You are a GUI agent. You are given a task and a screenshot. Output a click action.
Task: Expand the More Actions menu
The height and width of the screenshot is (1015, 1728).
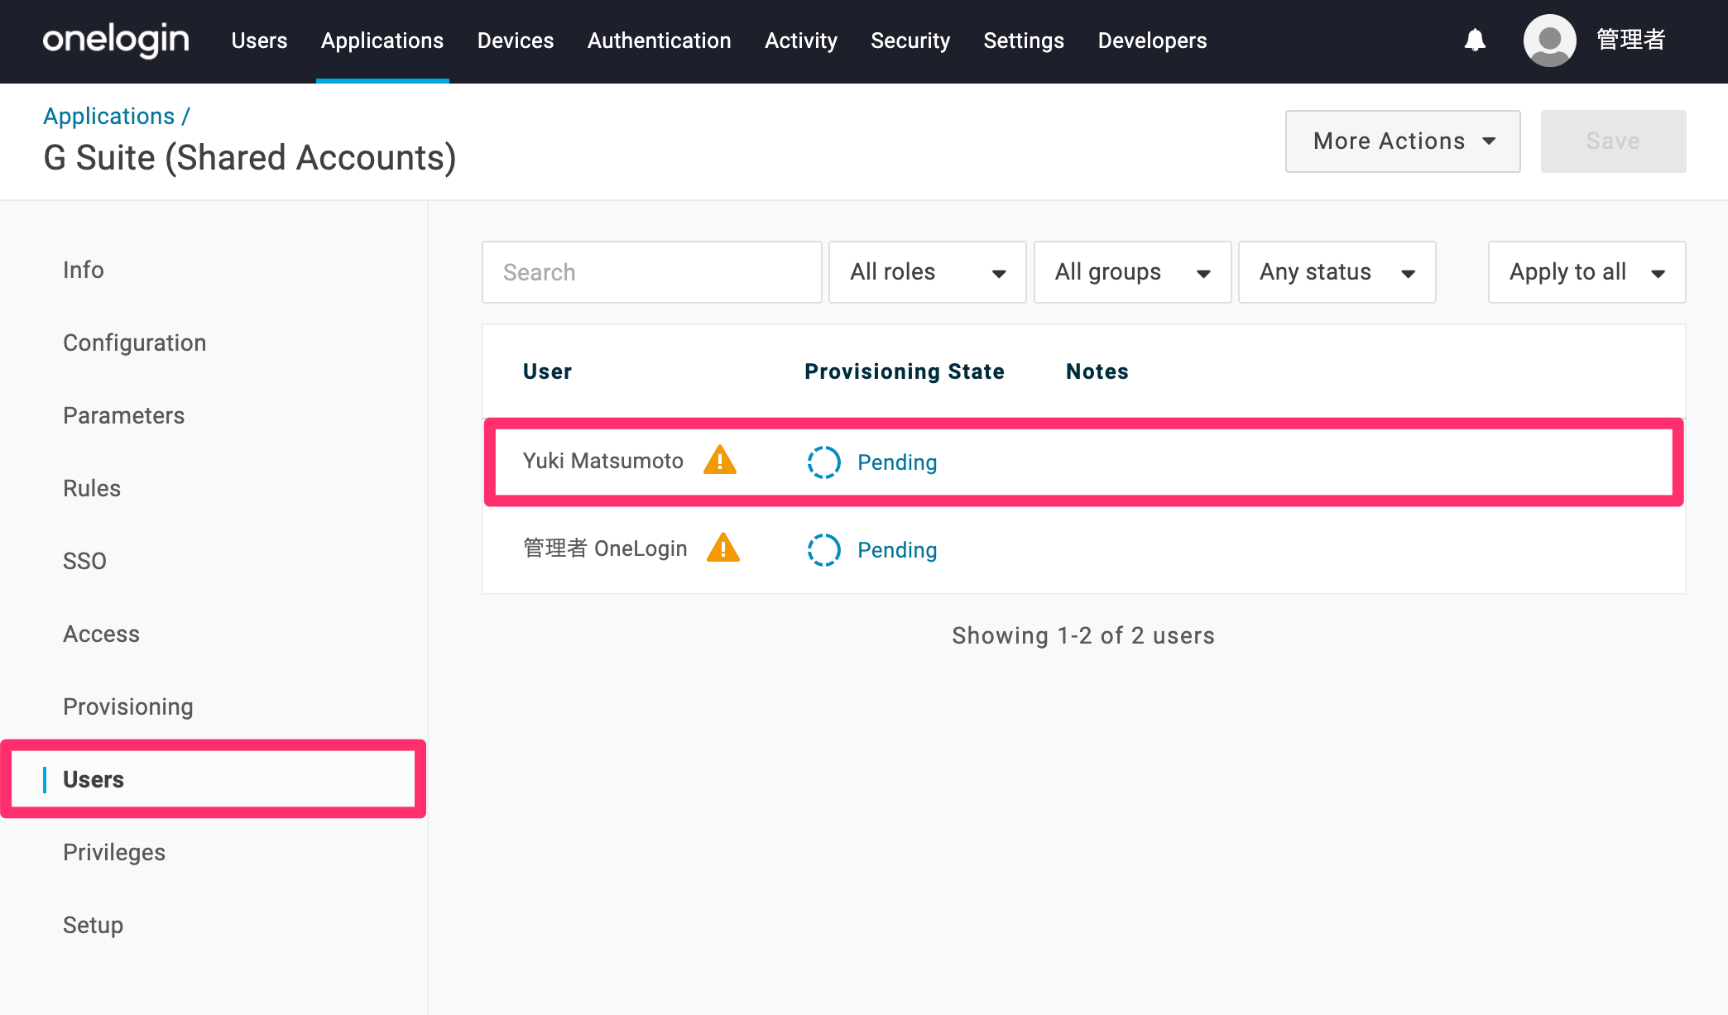pyautogui.click(x=1403, y=141)
